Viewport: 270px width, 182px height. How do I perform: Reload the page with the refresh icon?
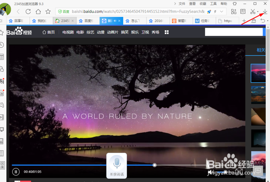pos(28,12)
